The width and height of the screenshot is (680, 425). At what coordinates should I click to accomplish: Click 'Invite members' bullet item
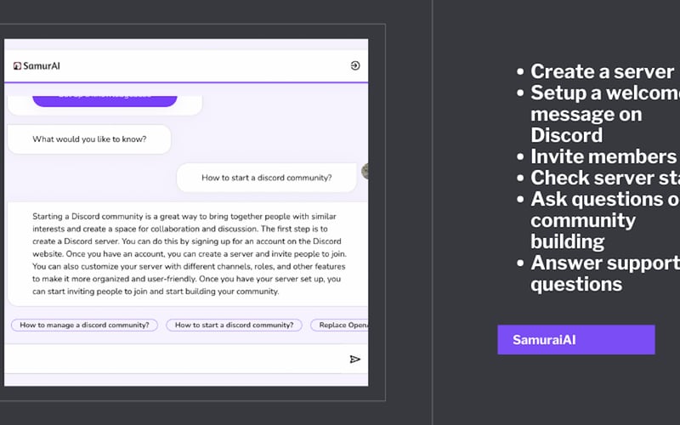coord(603,156)
